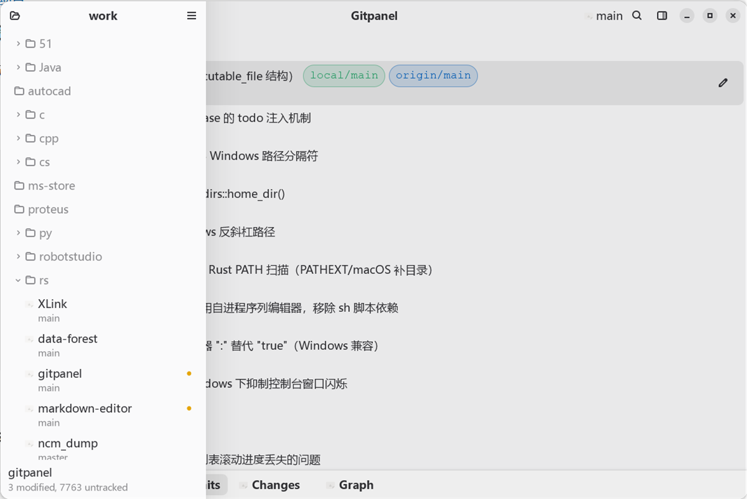
Task: Select commit about Windows 路径分隔符
Action: 475,156
